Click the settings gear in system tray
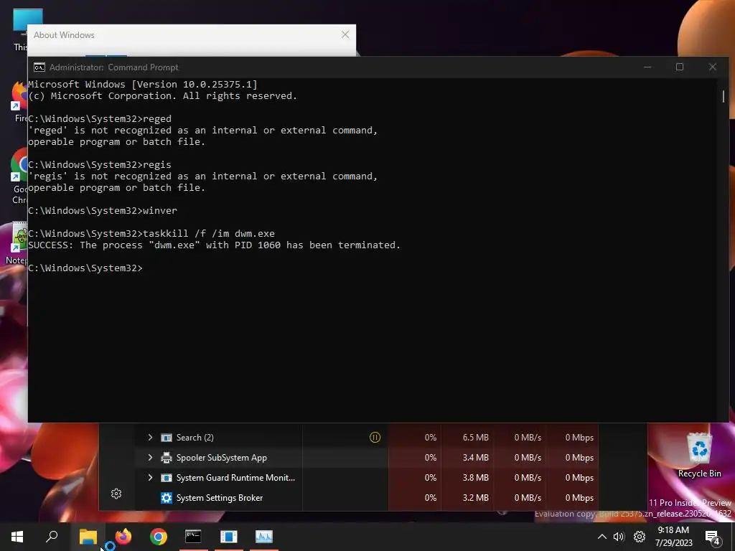 click(640, 537)
